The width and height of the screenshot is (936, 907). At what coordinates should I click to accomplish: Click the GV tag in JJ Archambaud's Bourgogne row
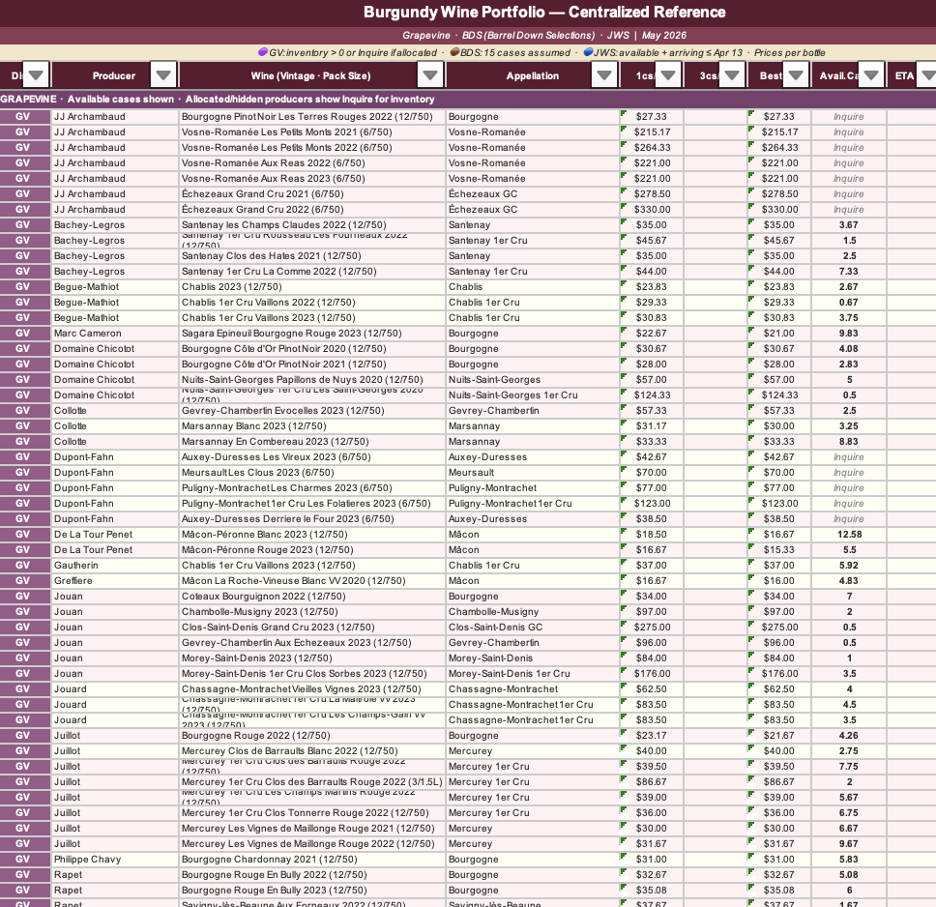25,116
